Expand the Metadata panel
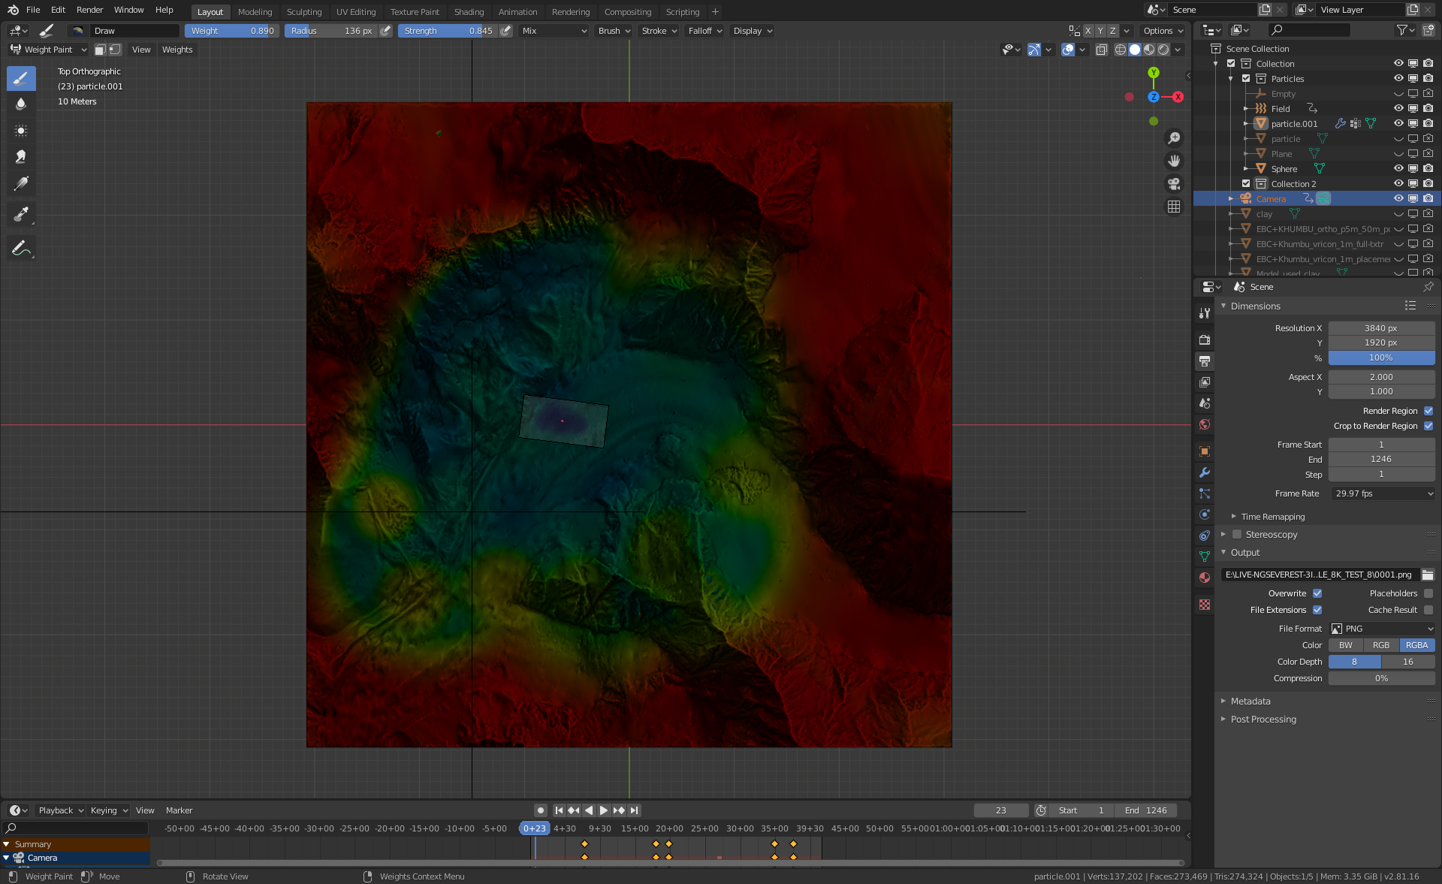This screenshot has width=1442, height=884. pyautogui.click(x=1250, y=701)
